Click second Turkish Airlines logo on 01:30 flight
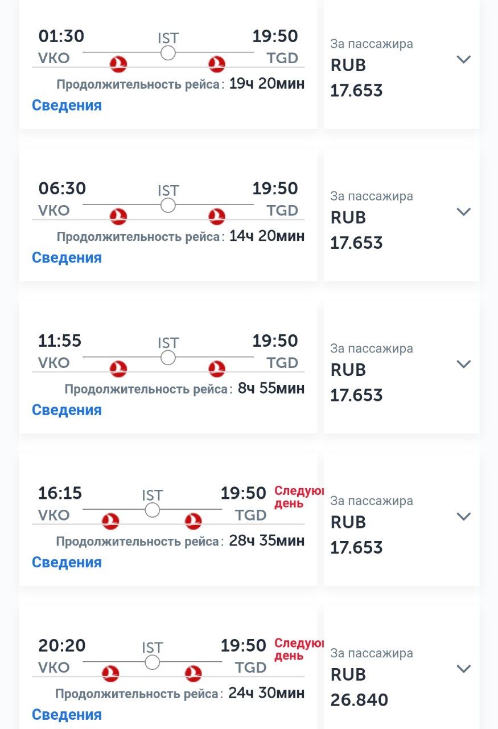 [216, 64]
